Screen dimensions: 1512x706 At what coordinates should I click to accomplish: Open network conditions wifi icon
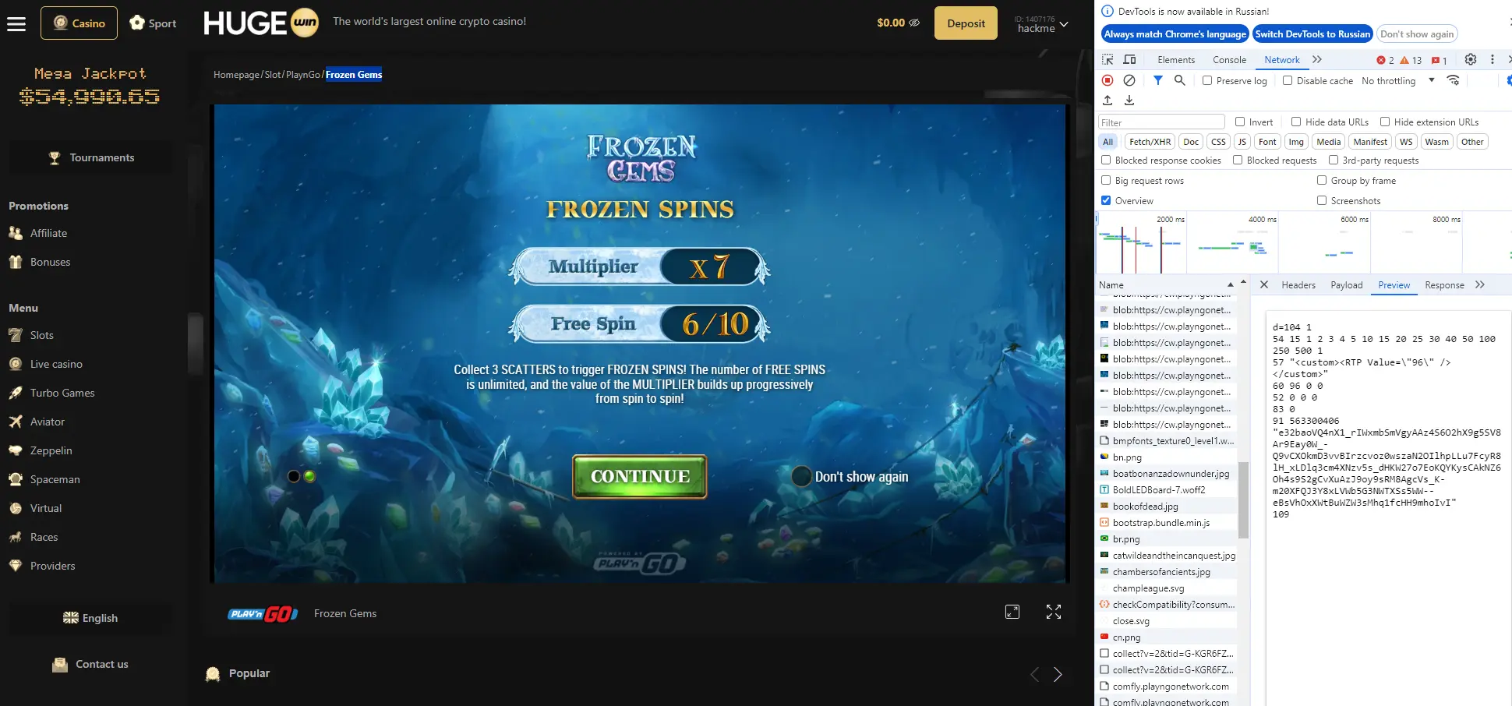(x=1453, y=80)
